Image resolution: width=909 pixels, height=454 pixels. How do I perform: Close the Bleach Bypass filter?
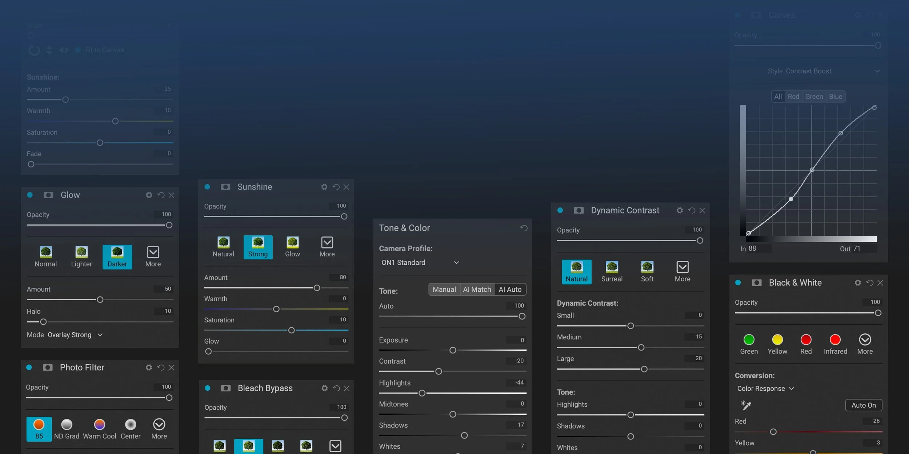coord(347,388)
